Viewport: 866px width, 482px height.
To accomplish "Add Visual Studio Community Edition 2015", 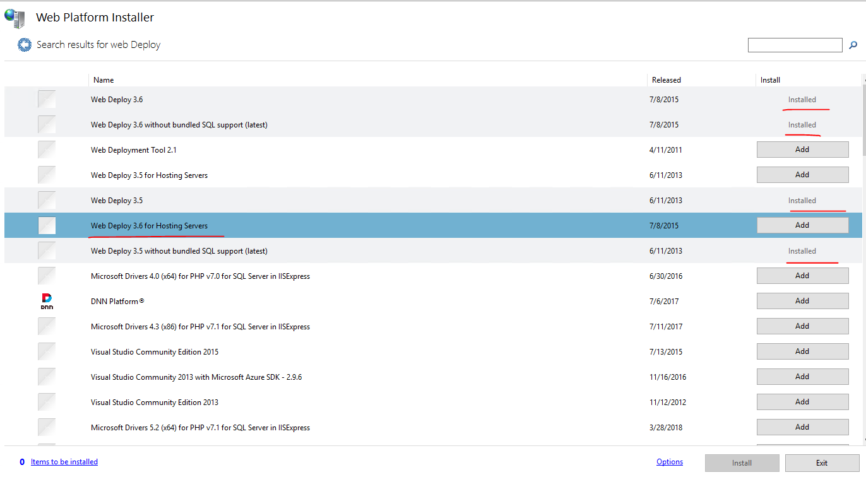I will click(x=802, y=351).
